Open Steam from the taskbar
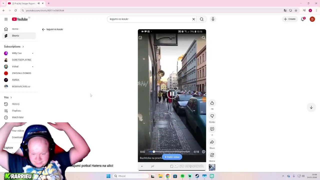 click(197, 176)
